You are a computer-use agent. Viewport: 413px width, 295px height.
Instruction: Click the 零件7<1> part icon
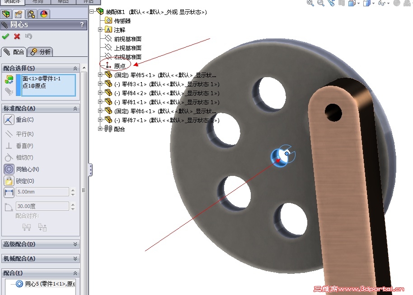(108, 120)
